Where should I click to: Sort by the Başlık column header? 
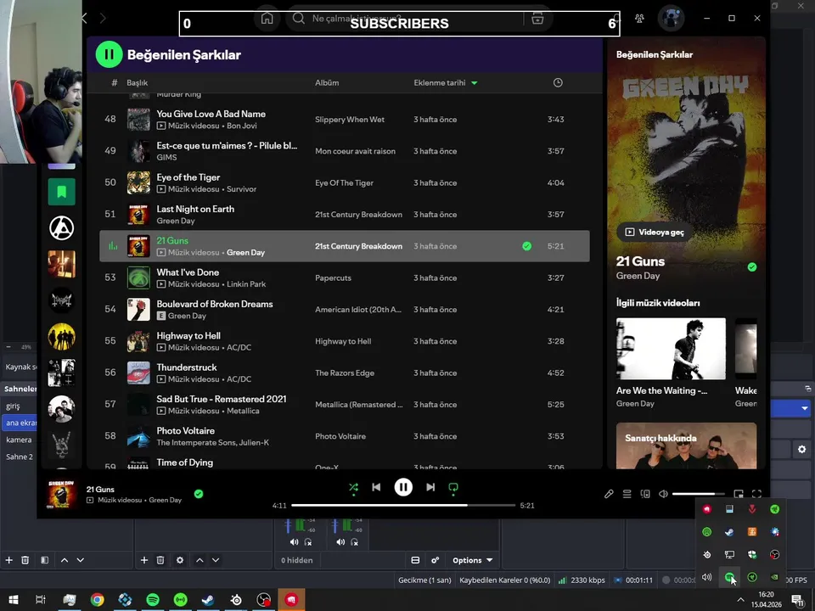point(138,82)
